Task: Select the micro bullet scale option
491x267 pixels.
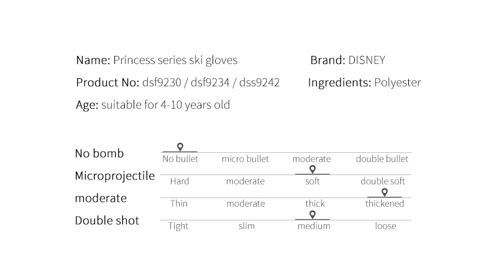Action: (x=245, y=159)
